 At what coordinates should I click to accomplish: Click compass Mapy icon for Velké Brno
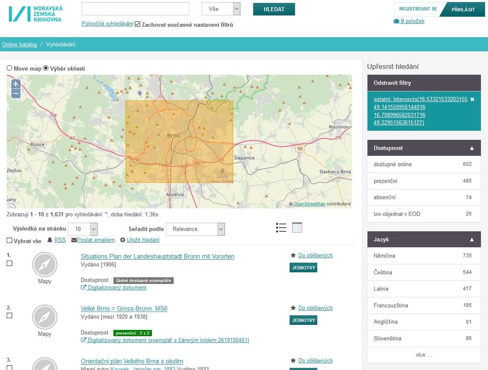pos(44,317)
